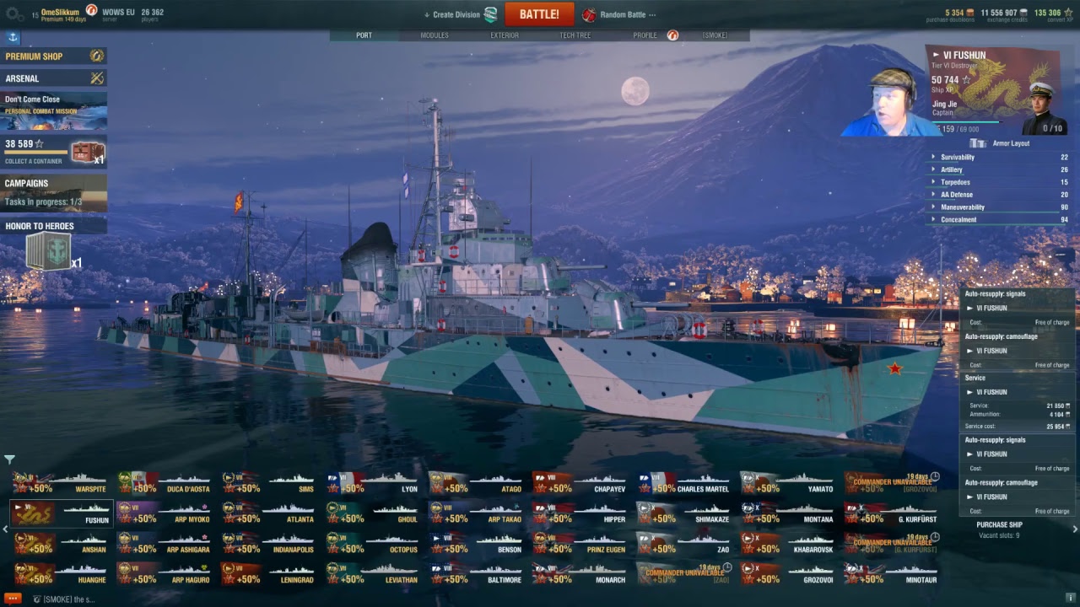
Task: Click the Premium Shop coin icon
Action: pos(96,56)
